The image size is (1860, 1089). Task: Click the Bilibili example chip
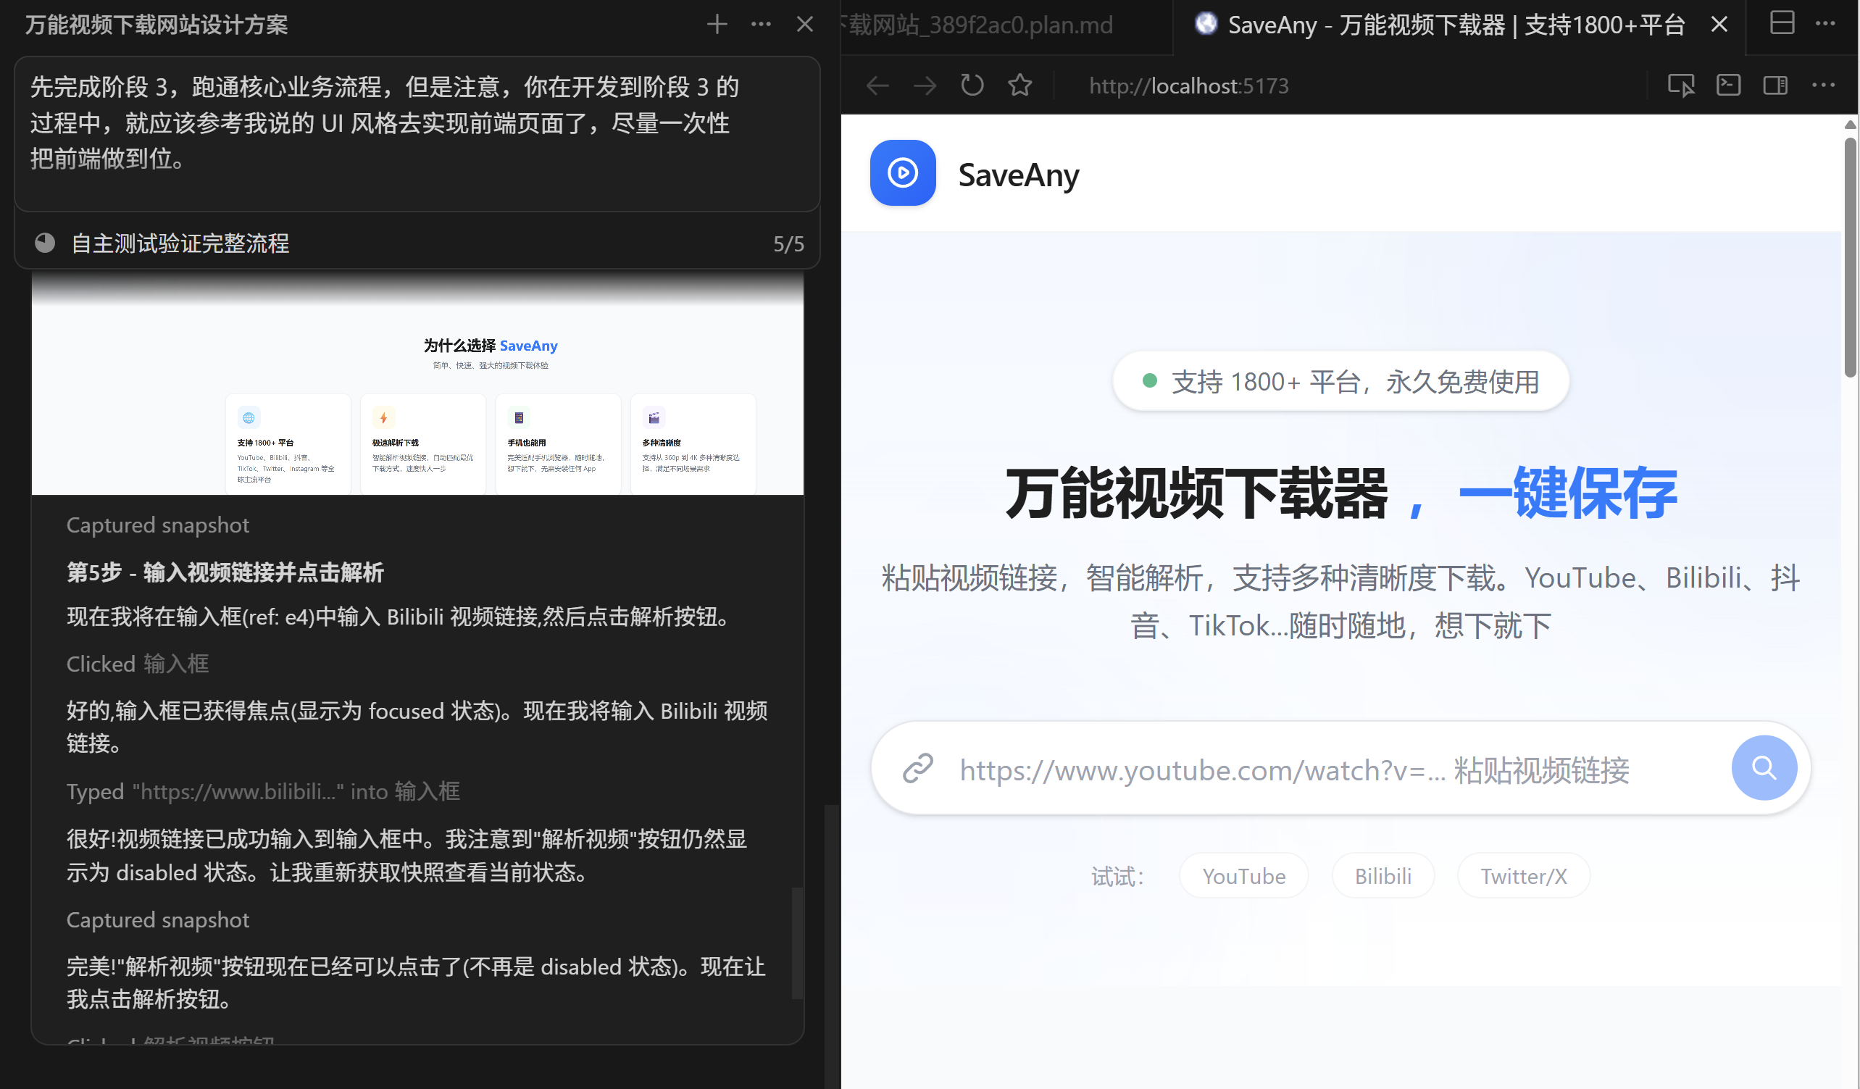(1383, 877)
